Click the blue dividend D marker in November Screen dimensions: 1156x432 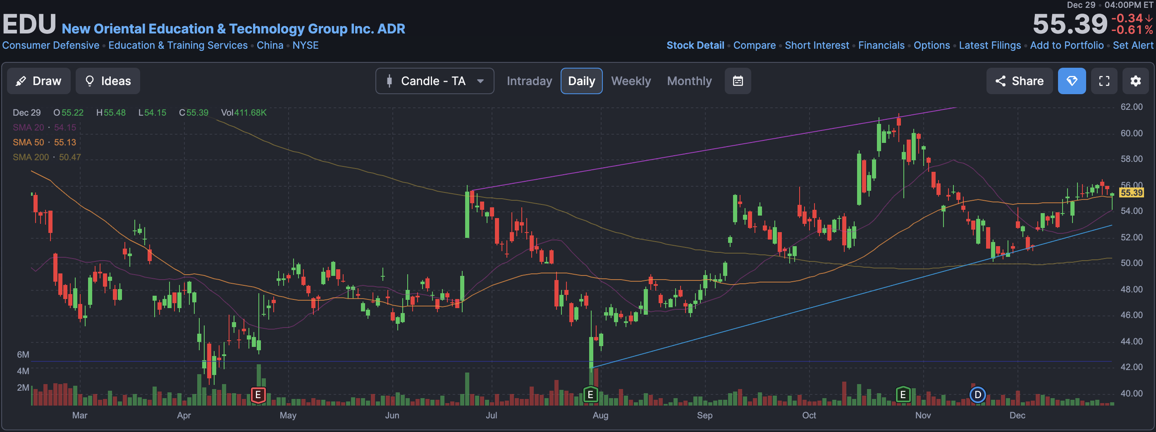click(x=977, y=395)
